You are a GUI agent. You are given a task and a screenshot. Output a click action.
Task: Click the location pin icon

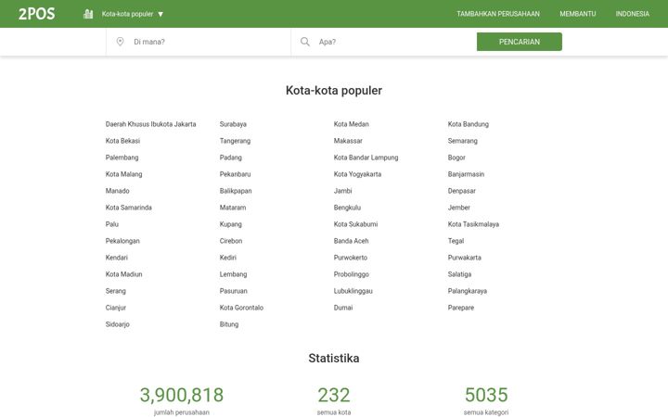pos(120,42)
